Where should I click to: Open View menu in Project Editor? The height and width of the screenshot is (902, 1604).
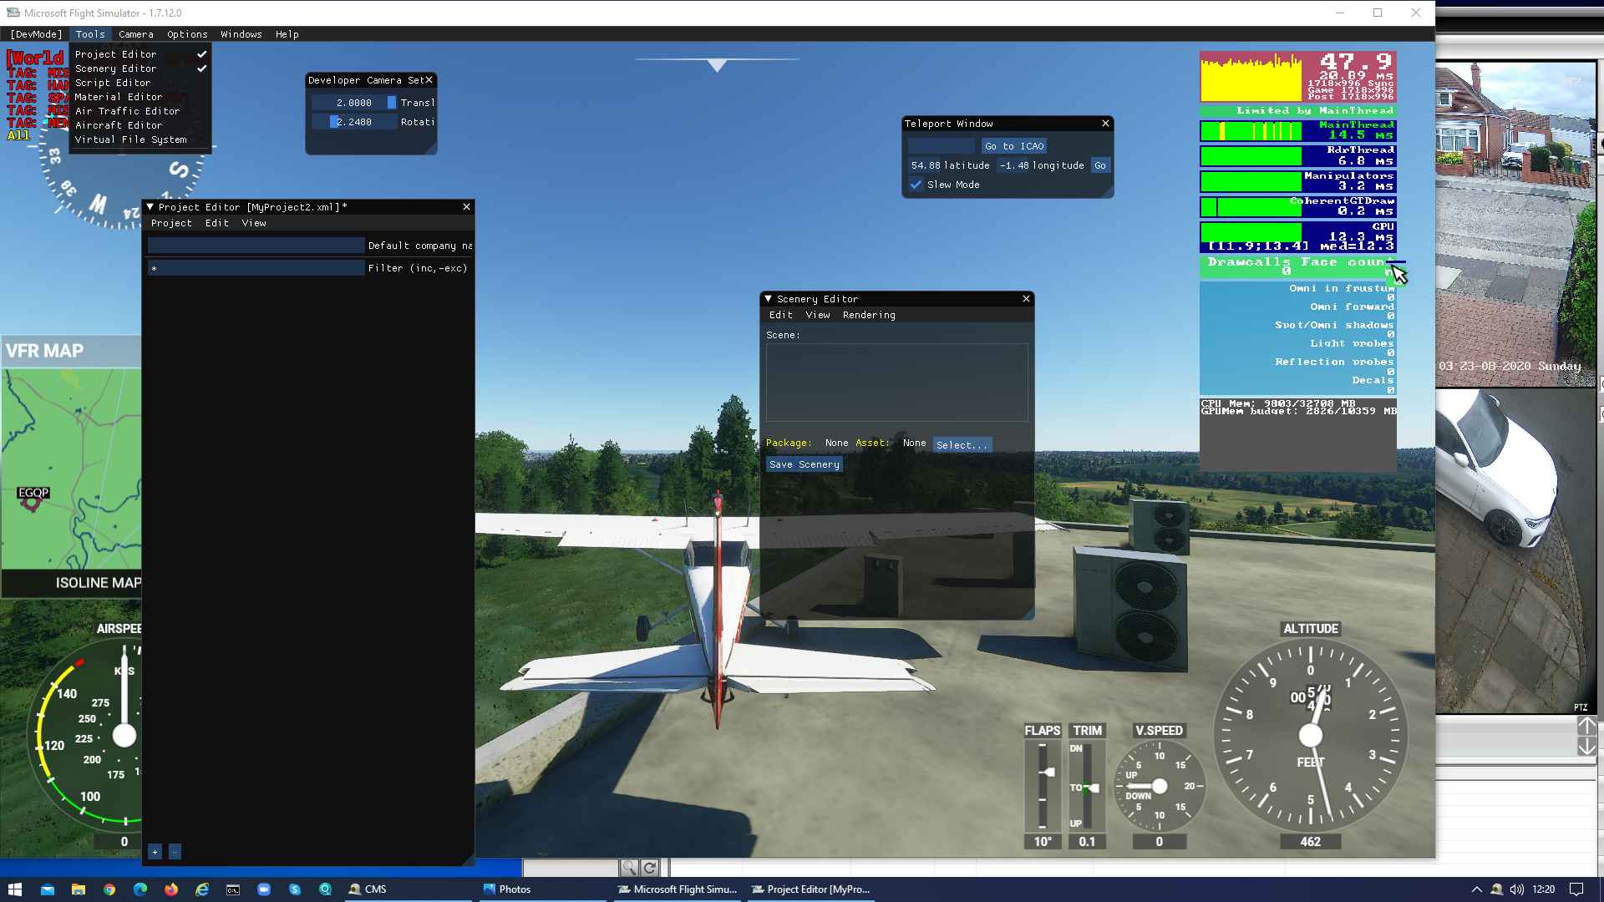254,223
